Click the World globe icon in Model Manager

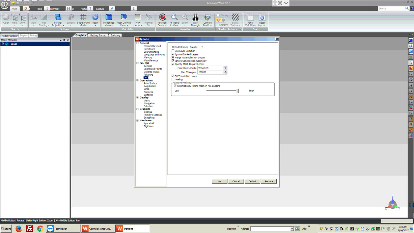coord(7,44)
